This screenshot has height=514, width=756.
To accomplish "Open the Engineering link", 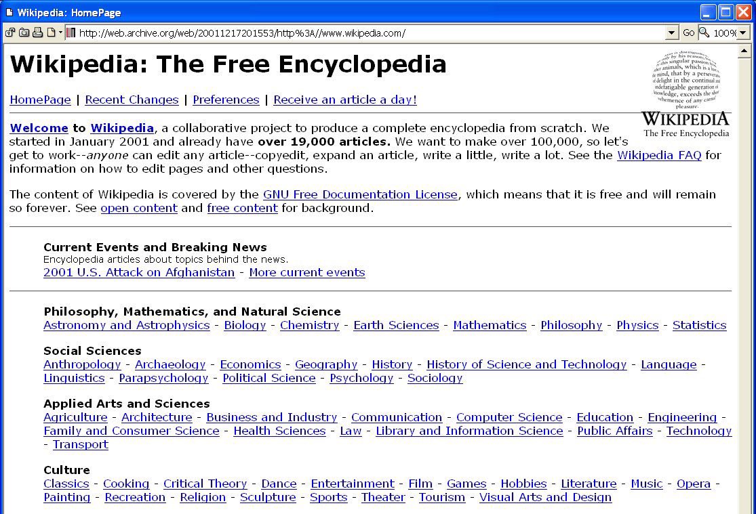I will pos(682,418).
